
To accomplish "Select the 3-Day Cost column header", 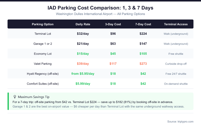I will click(x=113, y=24).
